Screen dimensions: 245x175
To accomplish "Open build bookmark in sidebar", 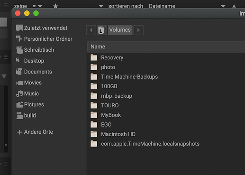I will click(26, 115).
